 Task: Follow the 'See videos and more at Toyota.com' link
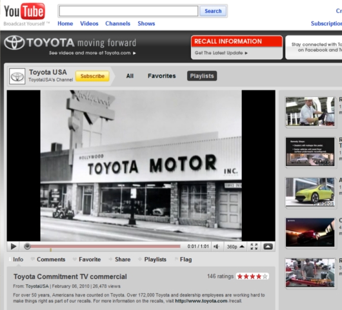(92, 53)
